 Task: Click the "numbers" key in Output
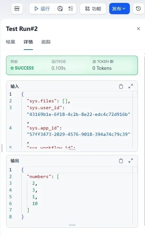[x=39, y=176]
